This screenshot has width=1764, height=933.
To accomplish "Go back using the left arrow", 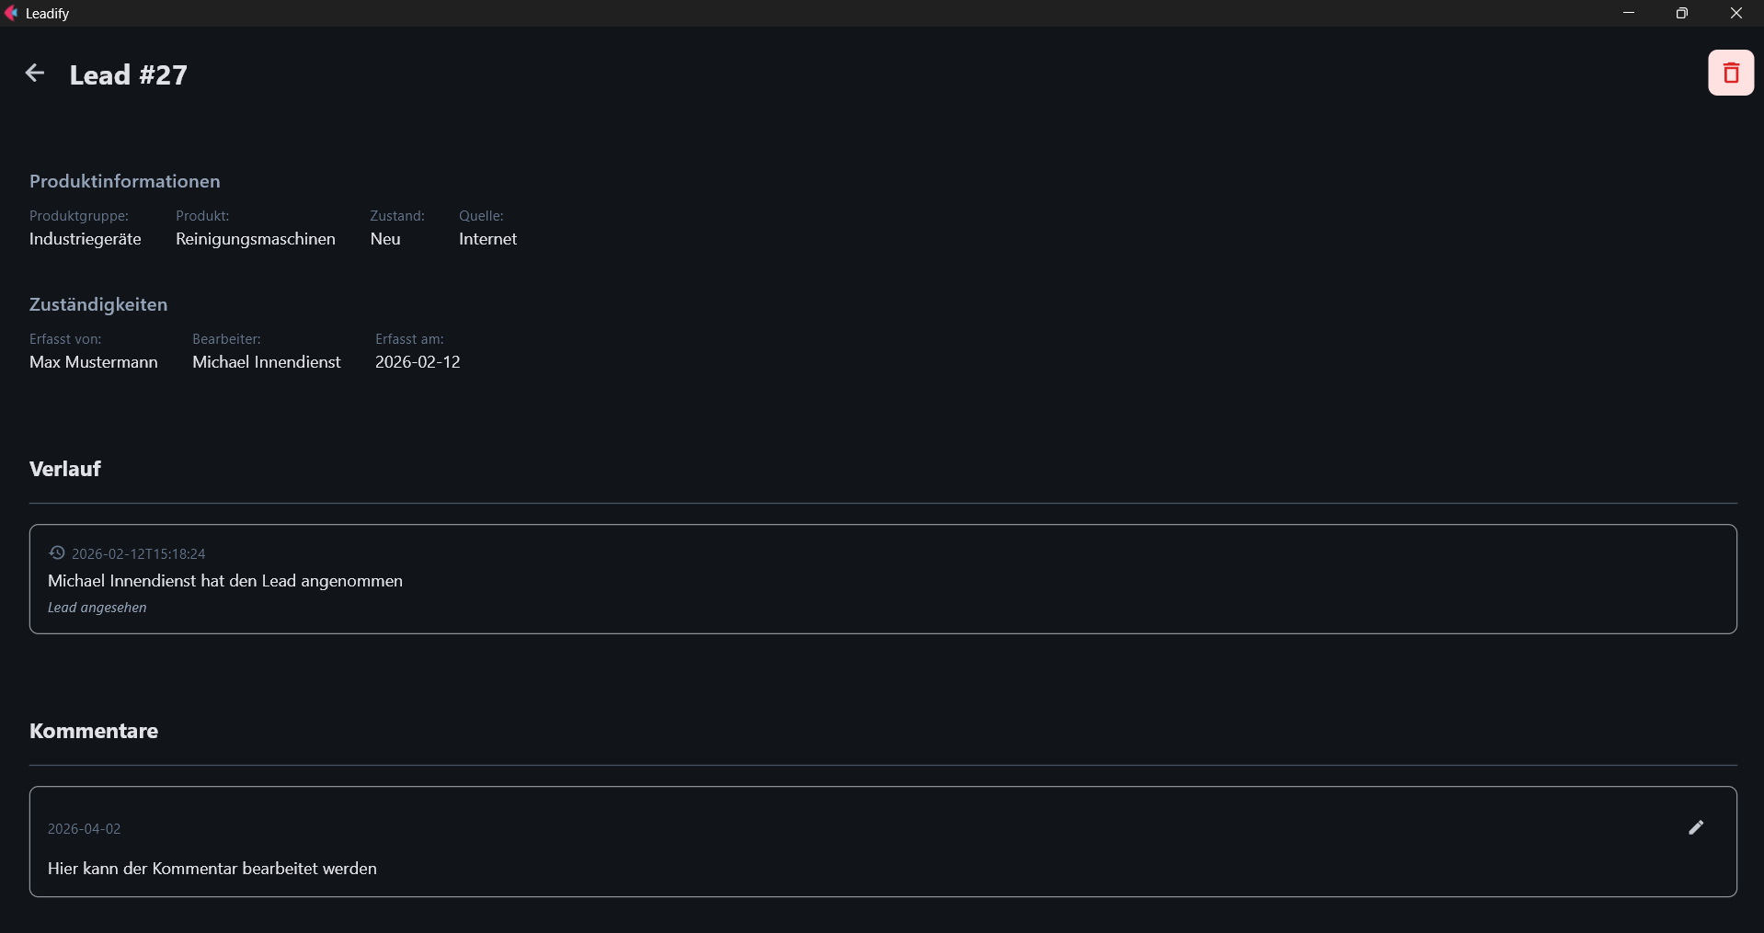I will coord(35,74).
